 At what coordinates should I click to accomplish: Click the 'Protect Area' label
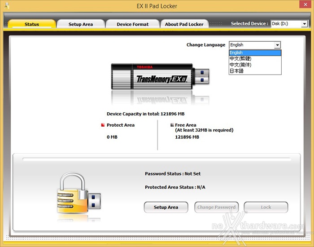[x=121, y=125]
